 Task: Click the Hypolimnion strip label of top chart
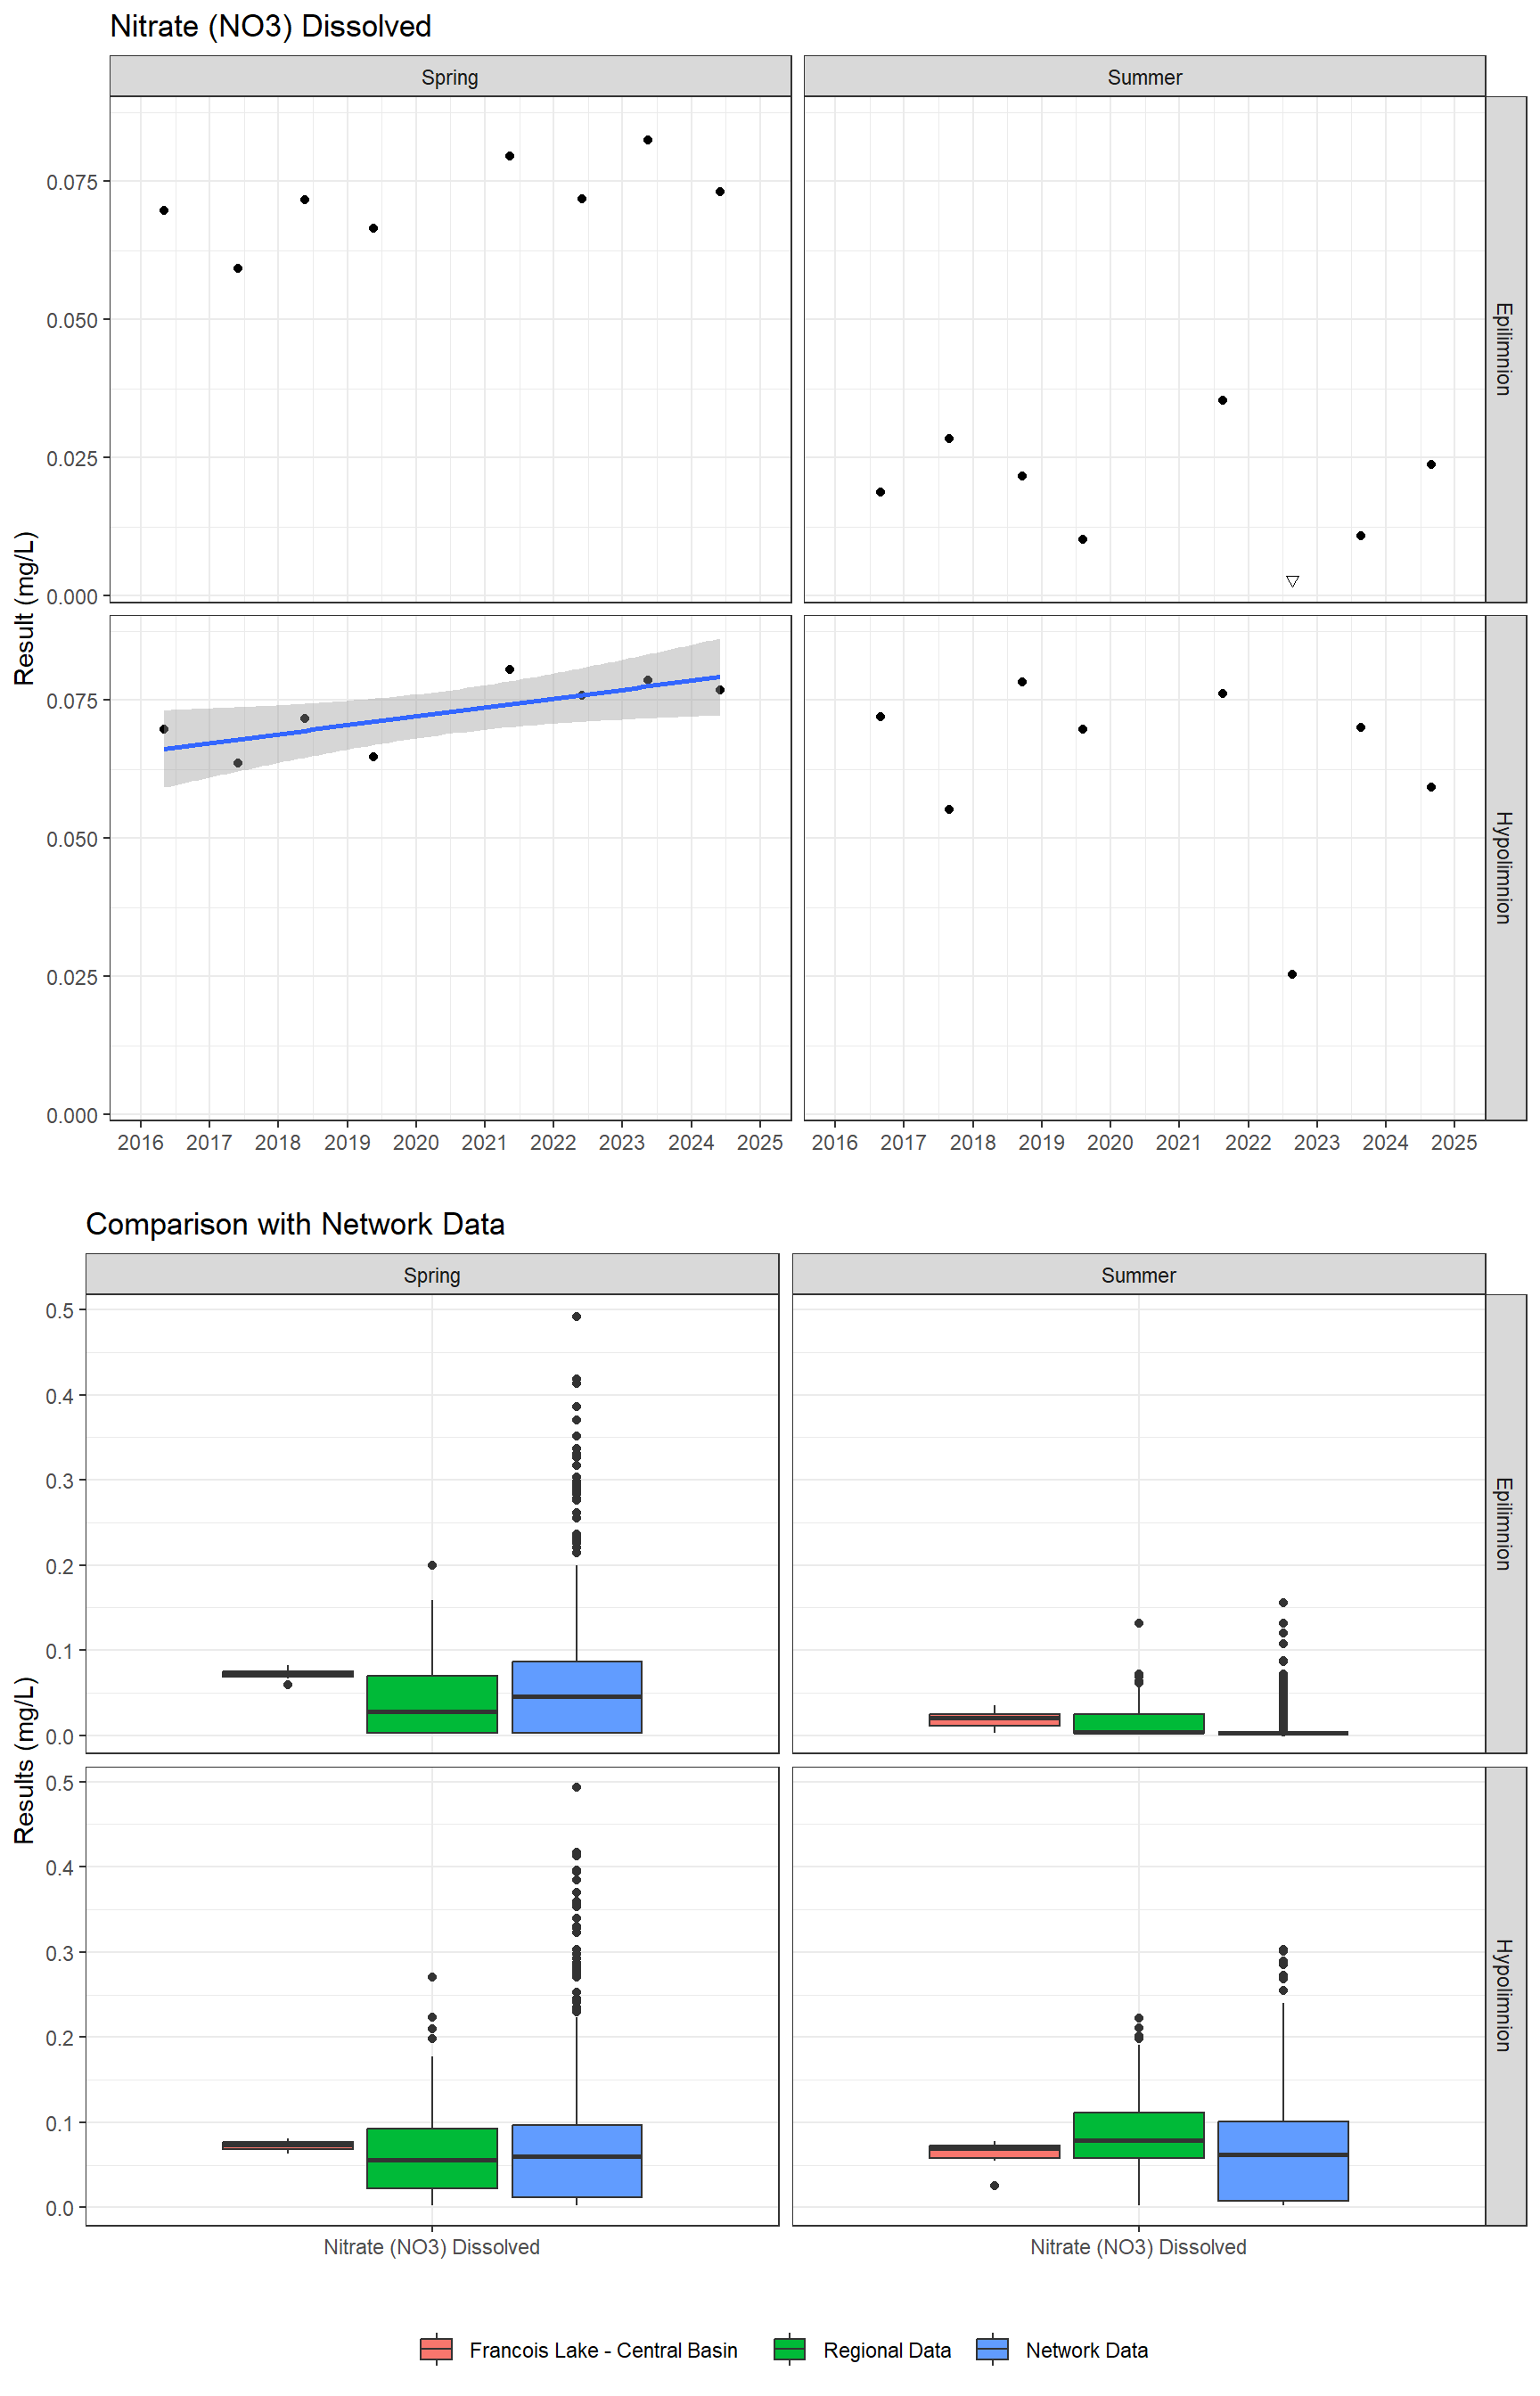pyautogui.click(x=1505, y=867)
